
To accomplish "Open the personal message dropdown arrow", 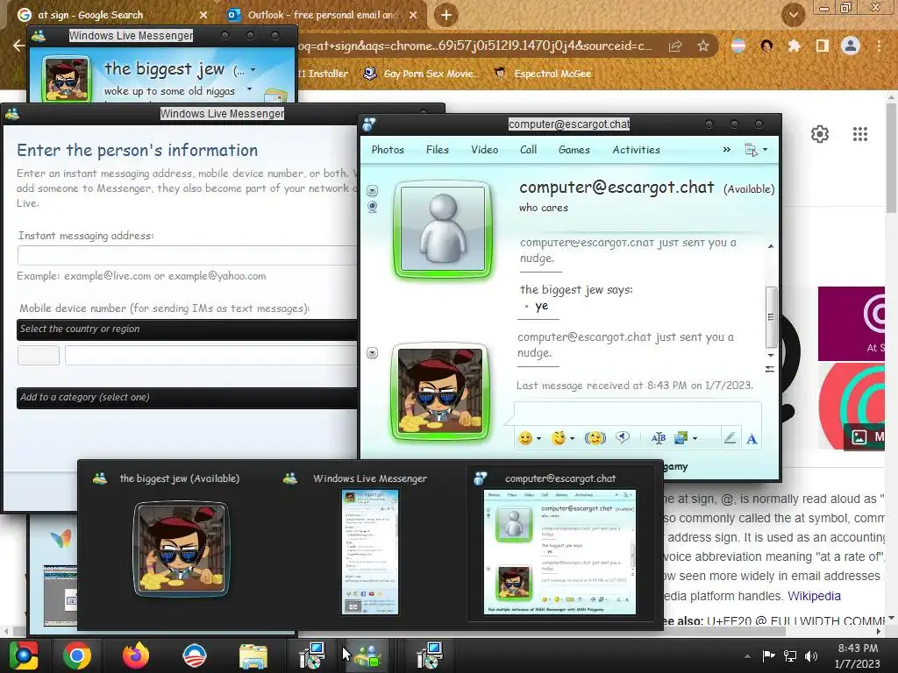I will (x=249, y=89).
